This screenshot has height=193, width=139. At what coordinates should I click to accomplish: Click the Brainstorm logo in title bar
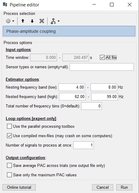point(5,5)
